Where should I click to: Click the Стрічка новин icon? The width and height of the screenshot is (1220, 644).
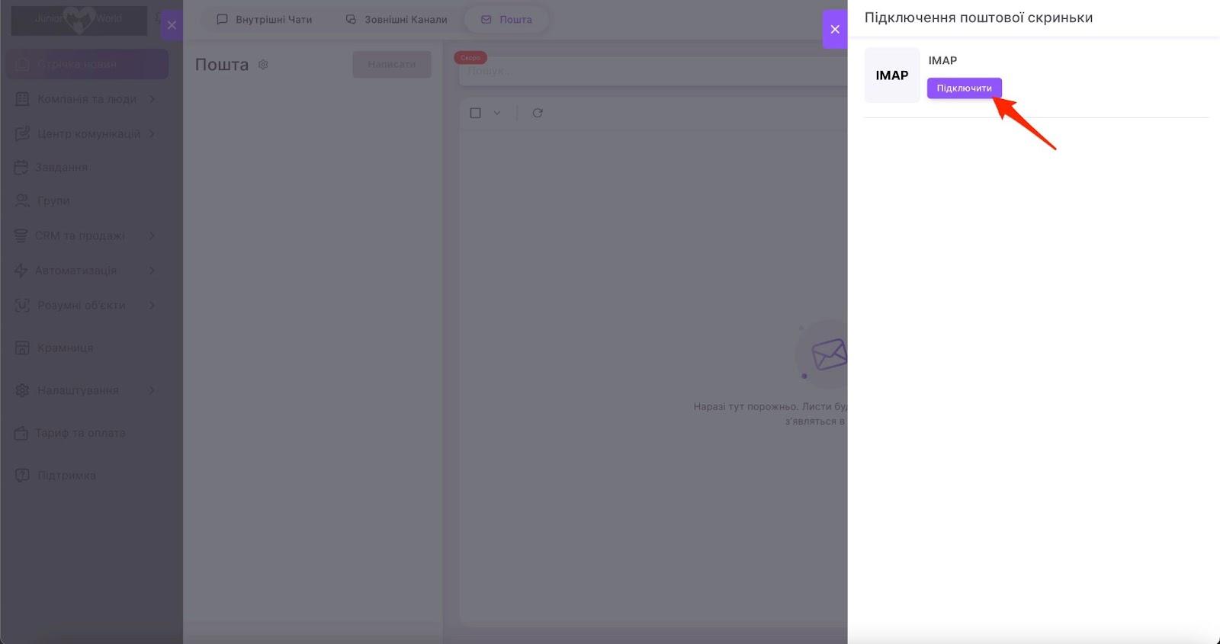tap(22, 64)
